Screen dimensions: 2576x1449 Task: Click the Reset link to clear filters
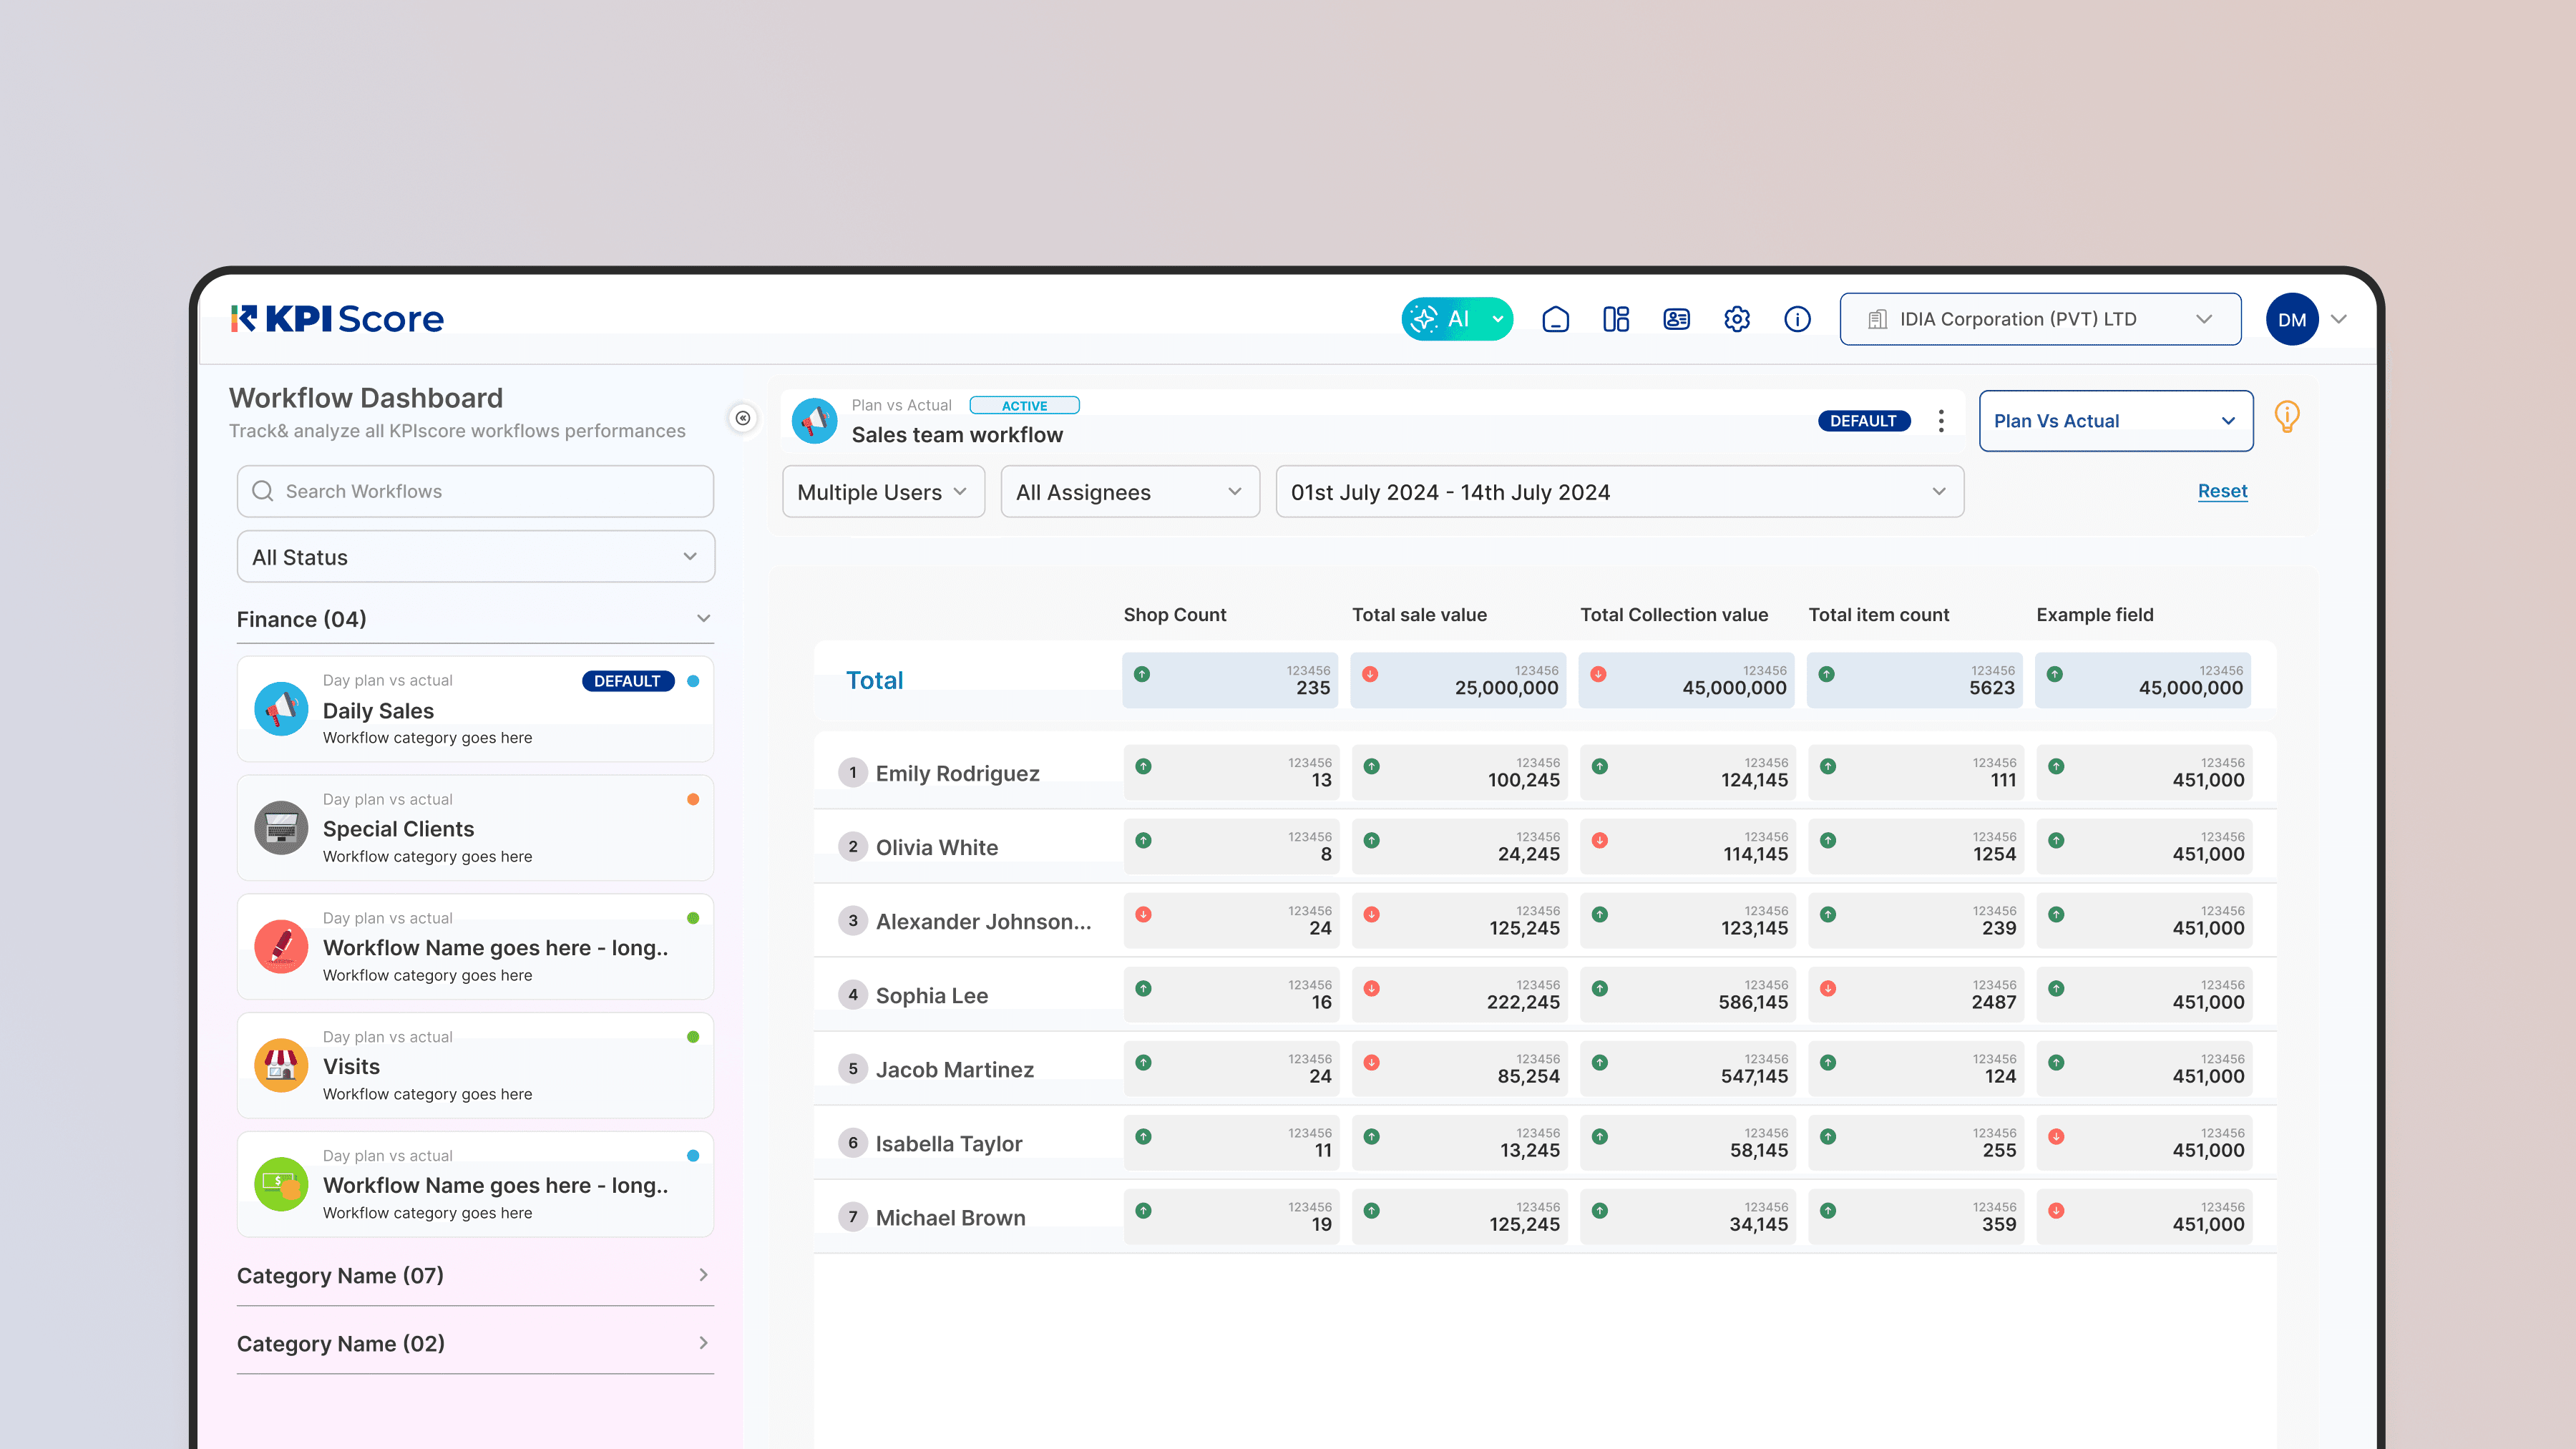pyautogui.click(x=2222, y=491)
